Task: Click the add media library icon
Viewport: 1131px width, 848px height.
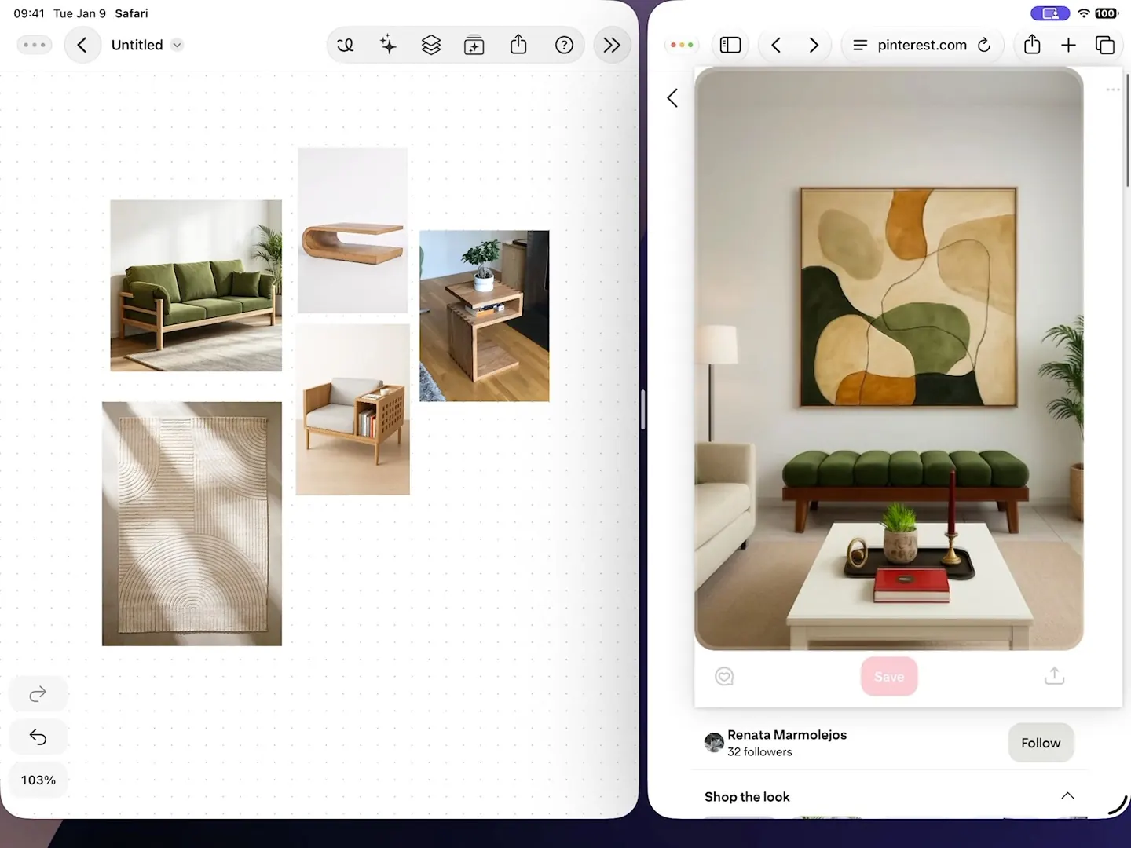Action: click(474, 45)
